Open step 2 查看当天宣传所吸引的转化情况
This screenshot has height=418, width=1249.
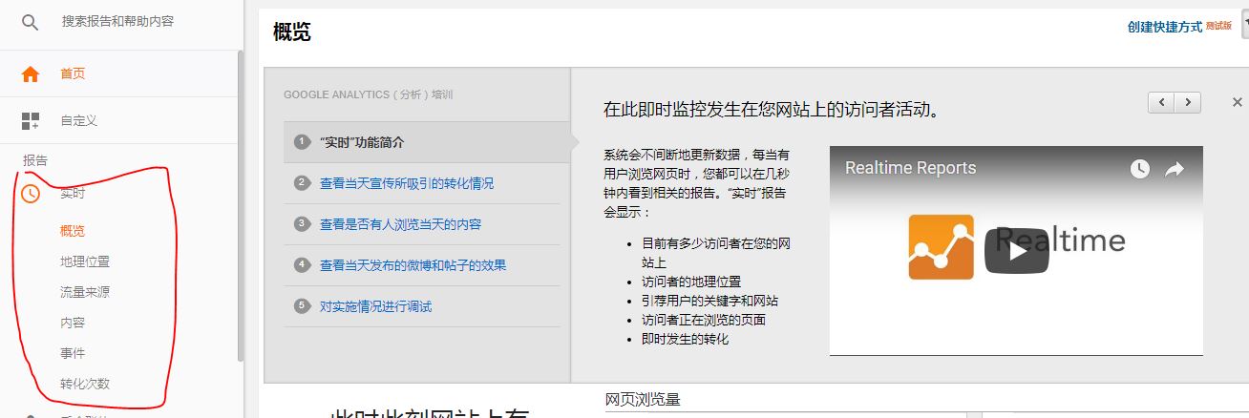pos(407,183)
